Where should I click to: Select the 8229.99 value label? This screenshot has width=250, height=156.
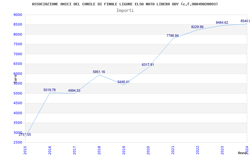click(197, 27)
